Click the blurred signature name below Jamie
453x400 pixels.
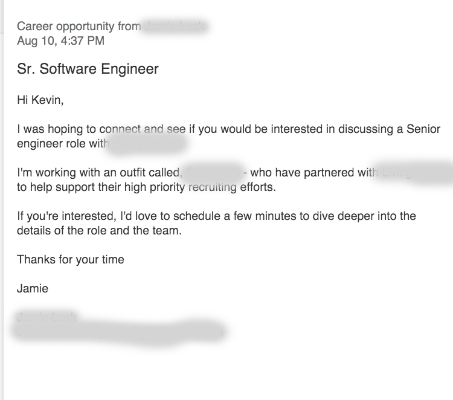point(47,317)
